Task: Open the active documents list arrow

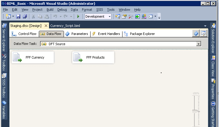Action: pos(205,26)
